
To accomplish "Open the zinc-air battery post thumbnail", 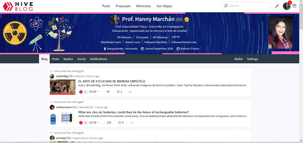I will pos(62,118).
